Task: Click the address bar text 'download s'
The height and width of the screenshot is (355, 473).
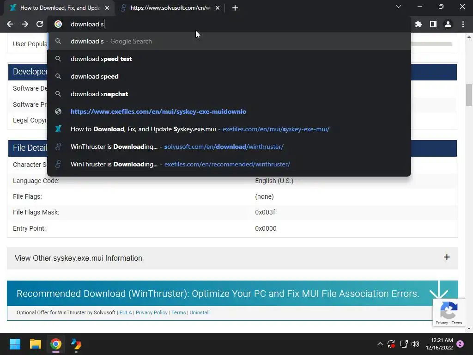Action: point(87,24)
